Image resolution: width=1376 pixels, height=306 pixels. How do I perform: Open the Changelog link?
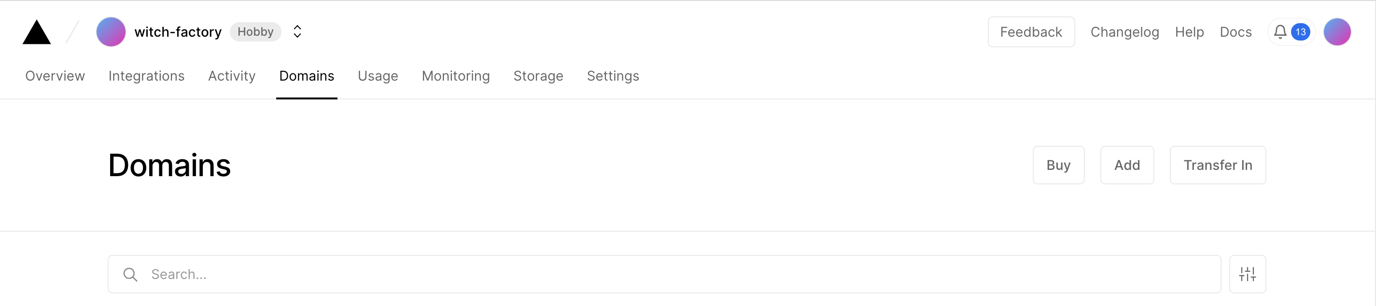(1124, 31)
